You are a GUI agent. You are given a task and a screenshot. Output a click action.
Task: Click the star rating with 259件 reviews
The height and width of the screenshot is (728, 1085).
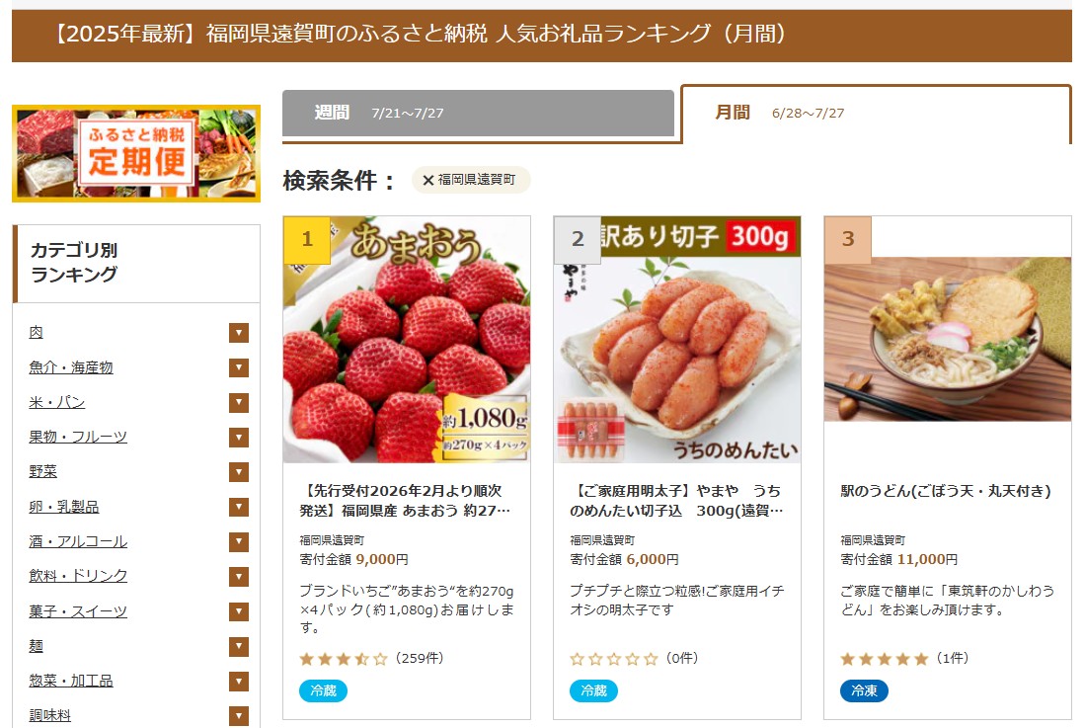[344, 659]
